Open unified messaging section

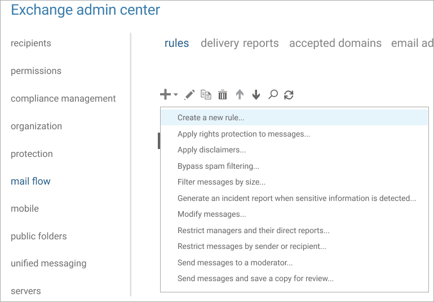[48, 264]
